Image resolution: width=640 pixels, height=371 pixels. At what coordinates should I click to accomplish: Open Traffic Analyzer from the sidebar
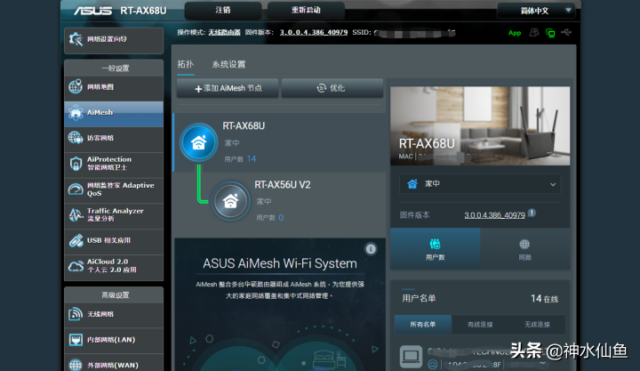pyautogui.click(x=113, y=214)
